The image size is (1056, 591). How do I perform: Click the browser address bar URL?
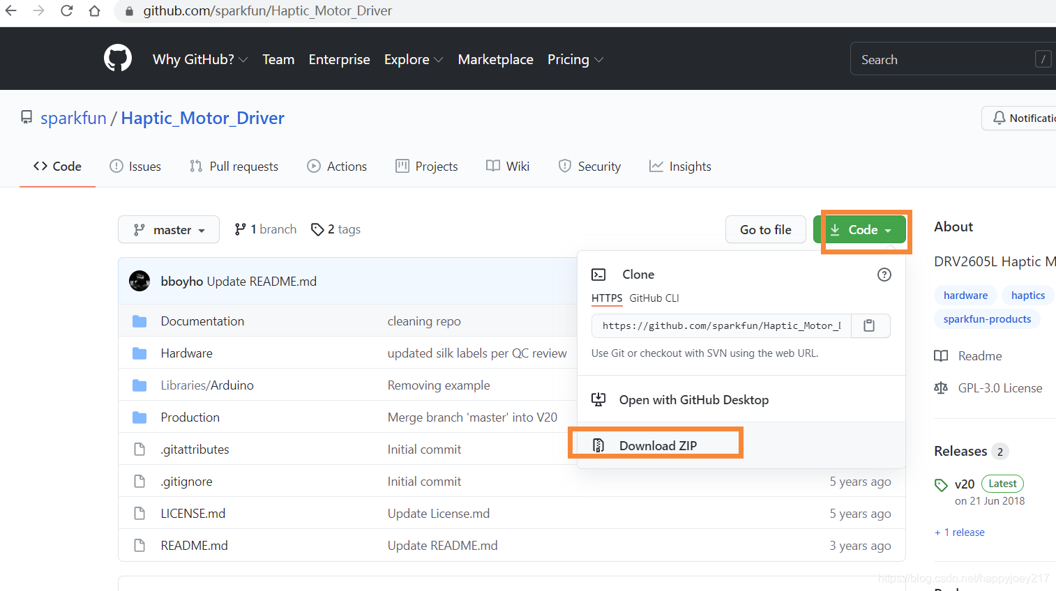(x=267, y=10)
